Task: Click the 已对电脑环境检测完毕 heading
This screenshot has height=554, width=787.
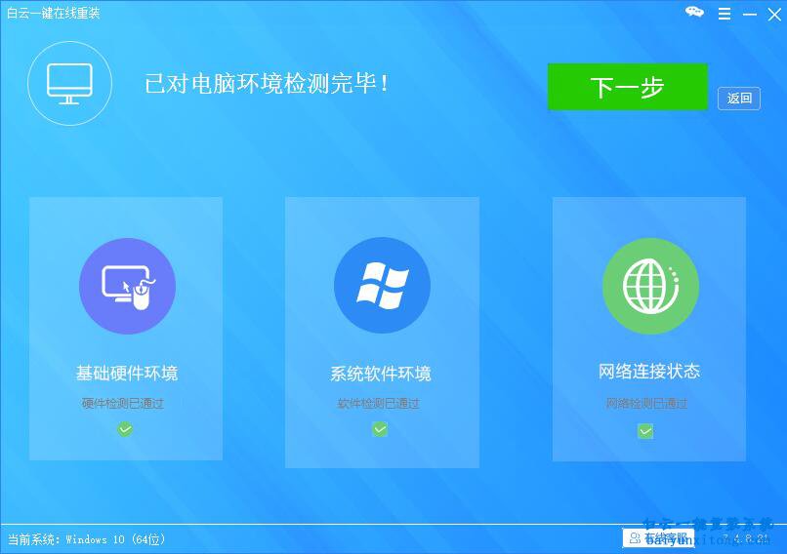Action: click(268, 84)
